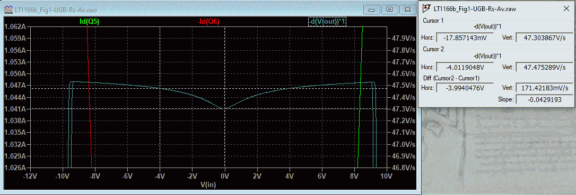This screenshot has height=195, width=576.
Task: Select the -Id(Q6) trace label
Action: pyautogui.click(x=208, y=22)
